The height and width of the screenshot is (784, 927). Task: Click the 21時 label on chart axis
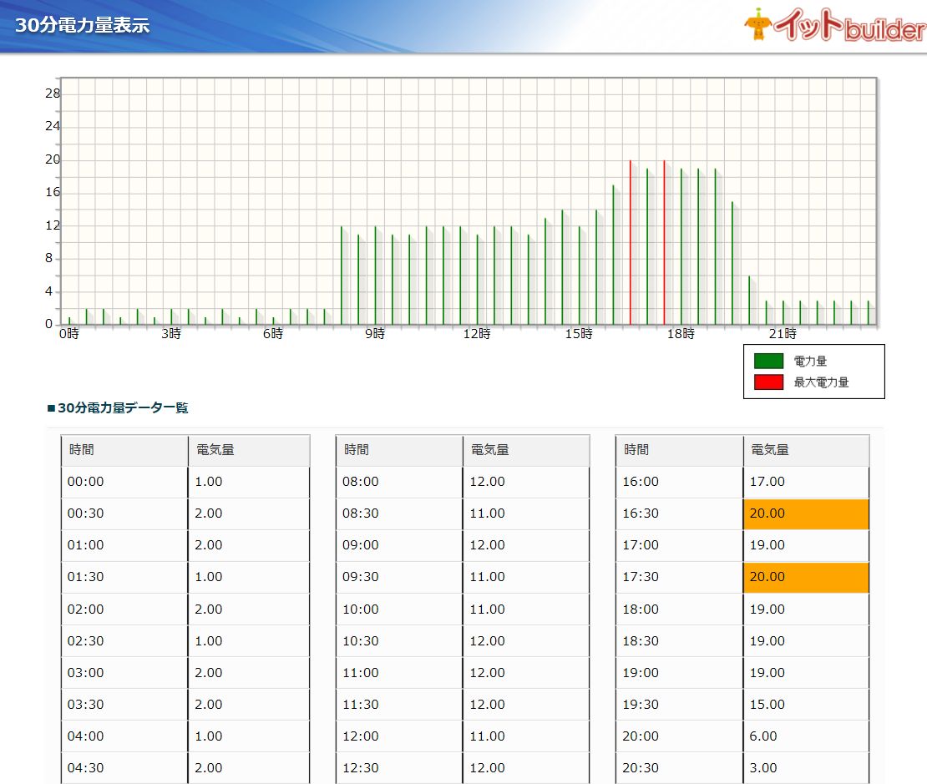[x=783, y=335]
